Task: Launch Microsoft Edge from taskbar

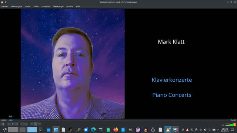Action: point(93,130)
